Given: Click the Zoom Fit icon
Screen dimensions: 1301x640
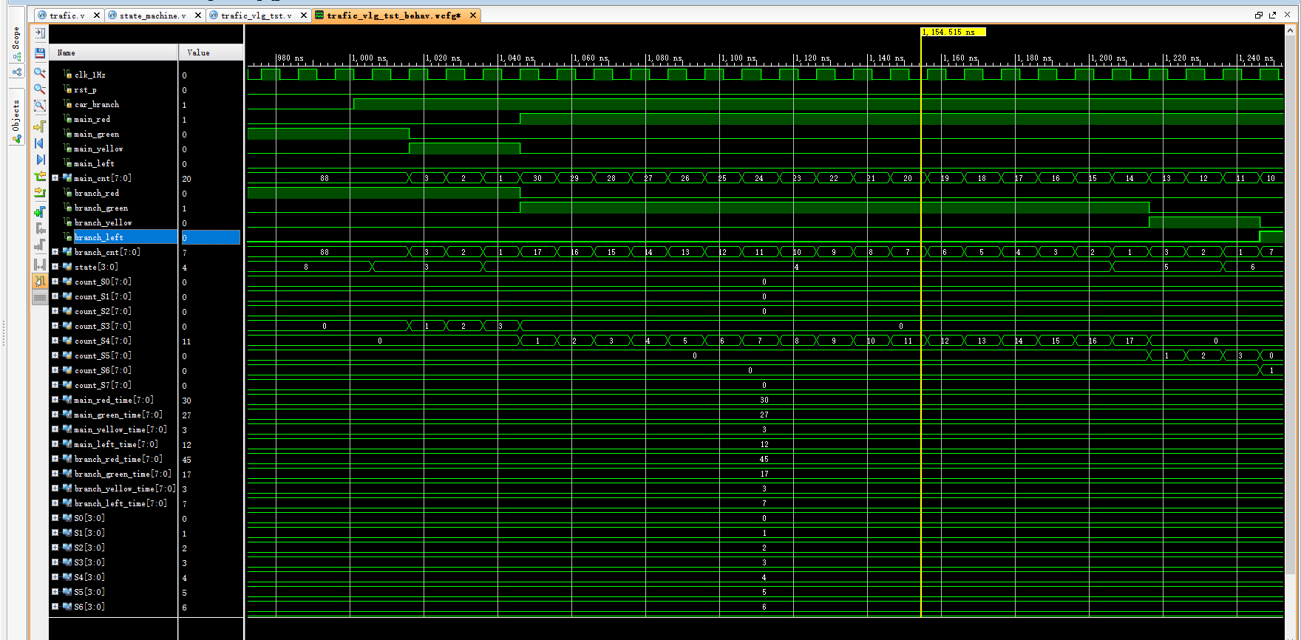Looking at the screenshot, I should [40, 106].
